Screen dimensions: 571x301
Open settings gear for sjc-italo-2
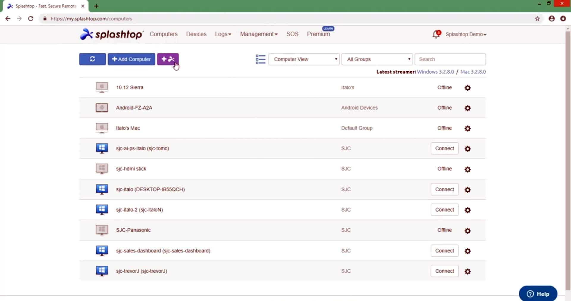click(x=468, y=210)
